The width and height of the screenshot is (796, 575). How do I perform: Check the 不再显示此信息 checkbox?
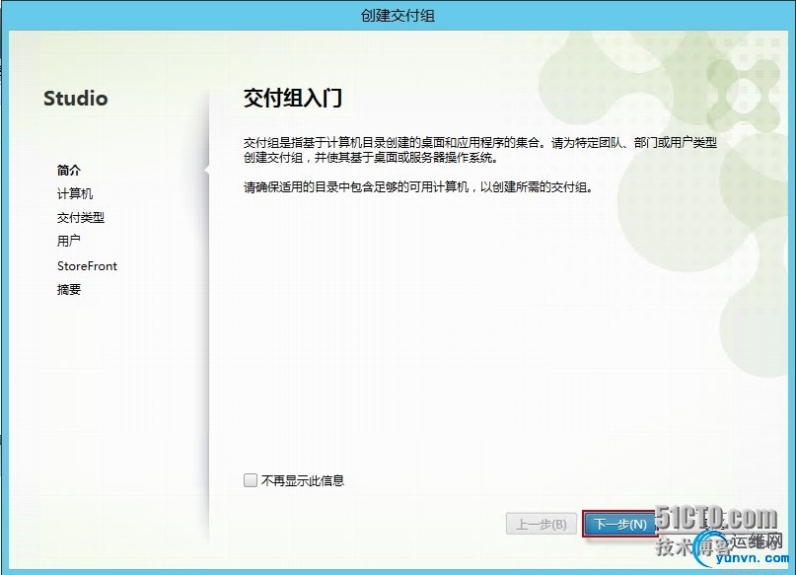(251, 480)
